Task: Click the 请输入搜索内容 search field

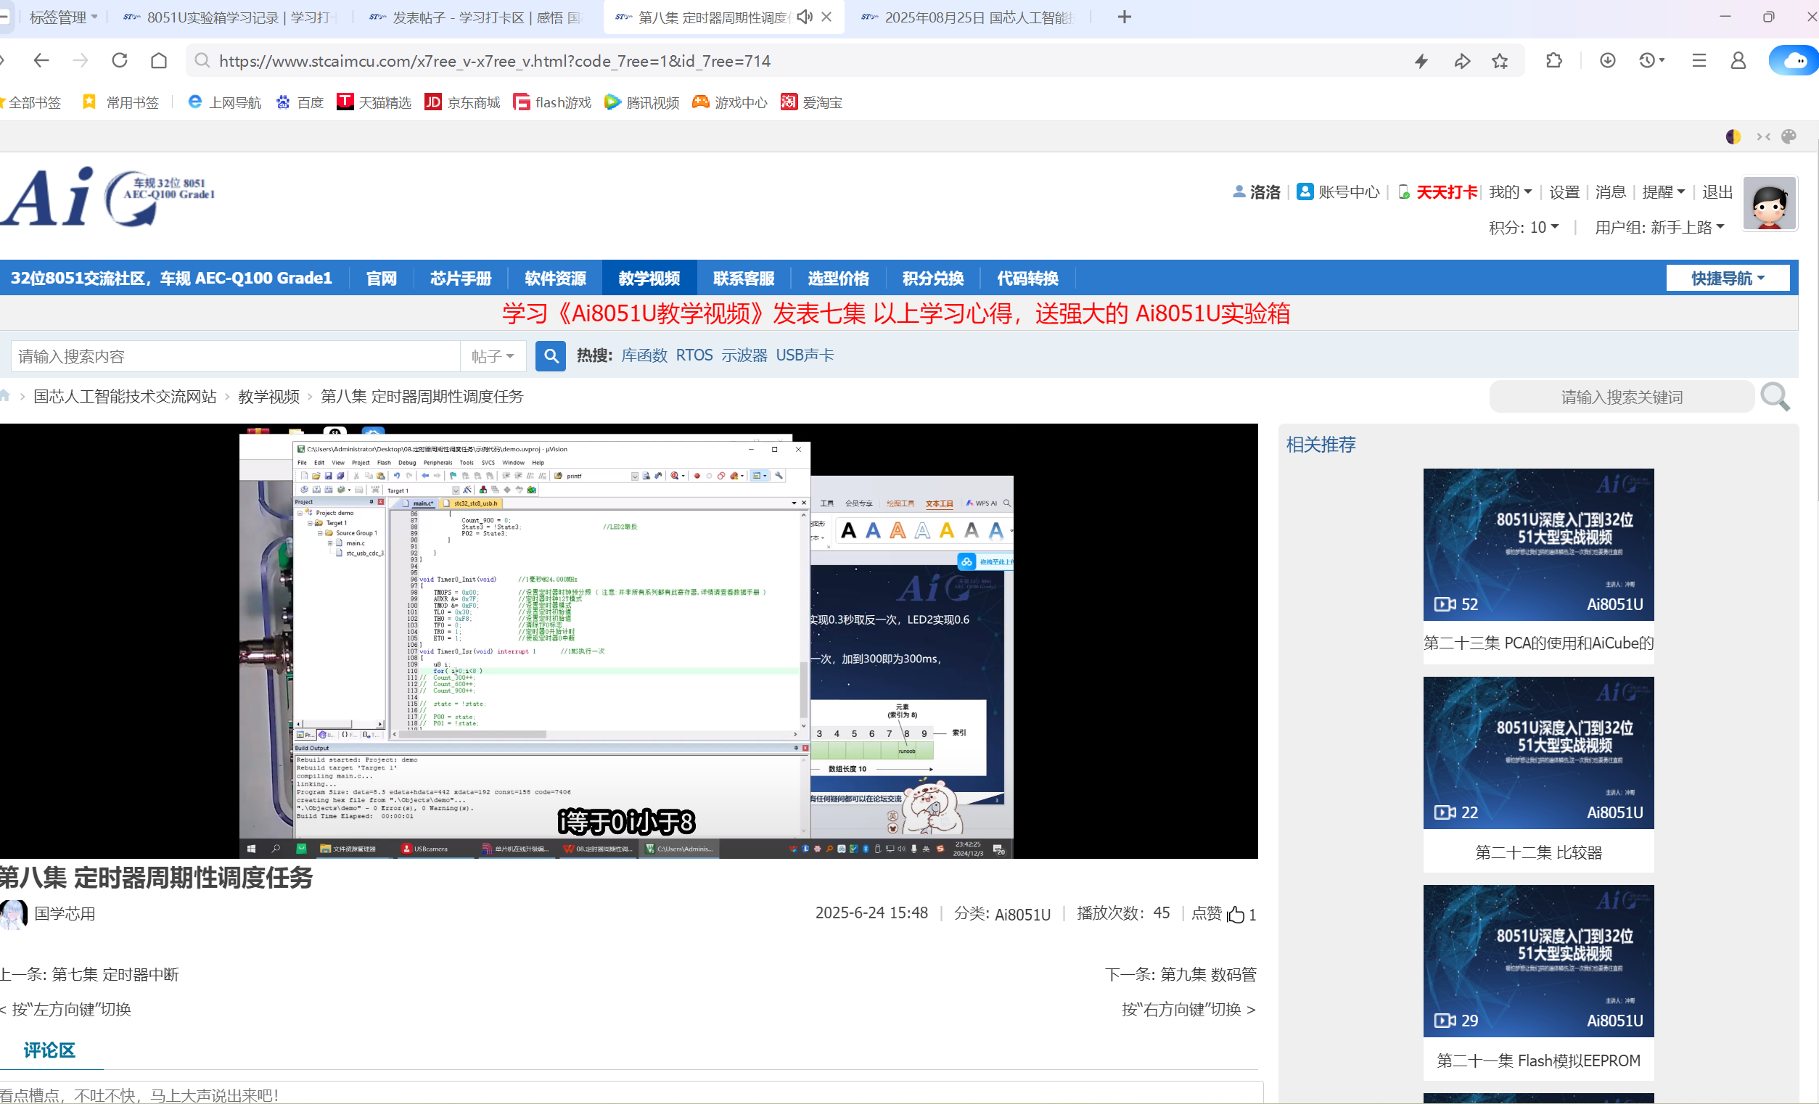Action: pyautogui.click(x=235, y=356)
